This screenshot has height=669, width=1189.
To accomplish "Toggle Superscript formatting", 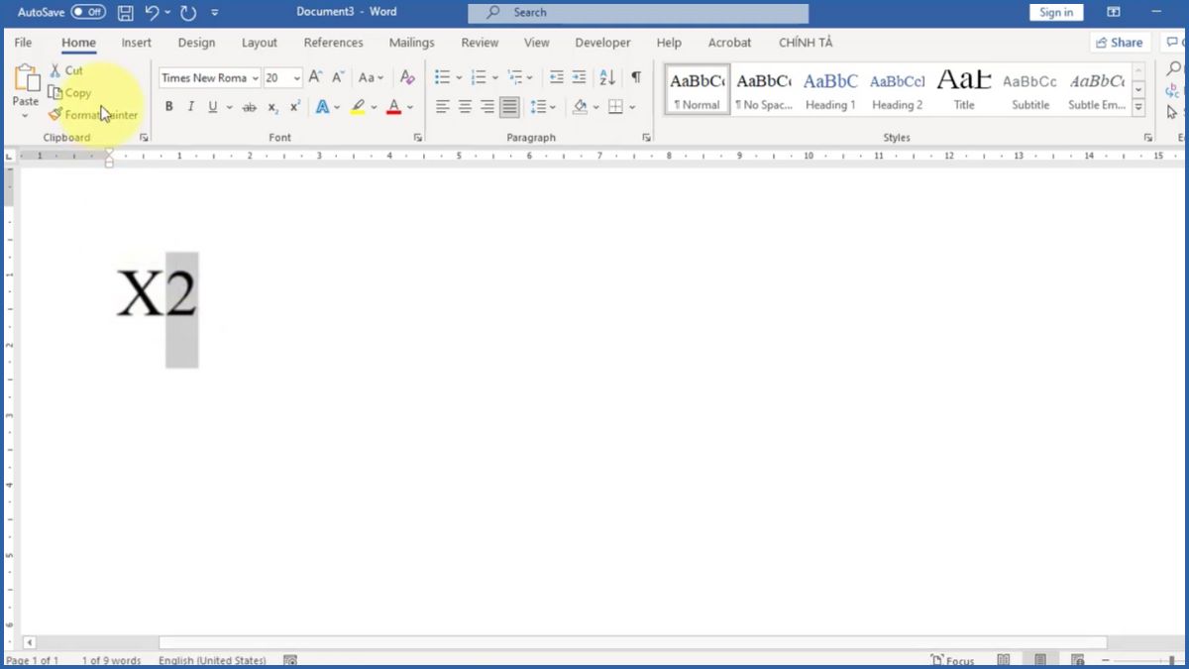I will point(295,107).
